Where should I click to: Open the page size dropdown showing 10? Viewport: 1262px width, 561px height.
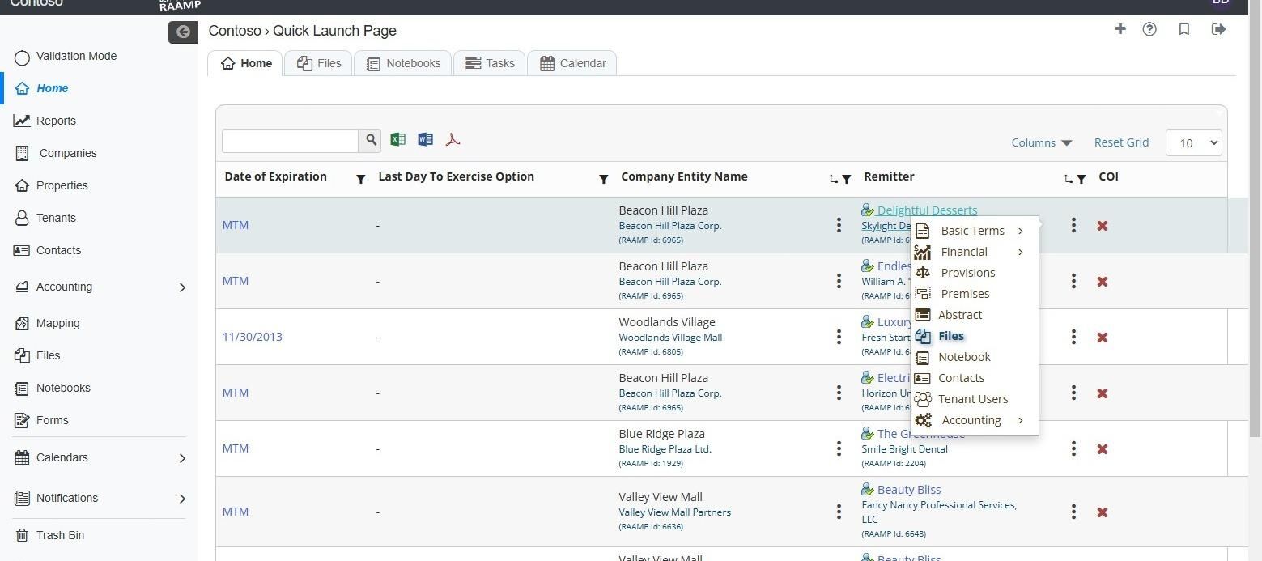pyautogui.click(x=1193, y=142)
